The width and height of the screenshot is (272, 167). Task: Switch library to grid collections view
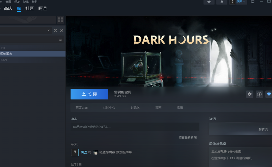pyautogui.click(x=60, y=20)
